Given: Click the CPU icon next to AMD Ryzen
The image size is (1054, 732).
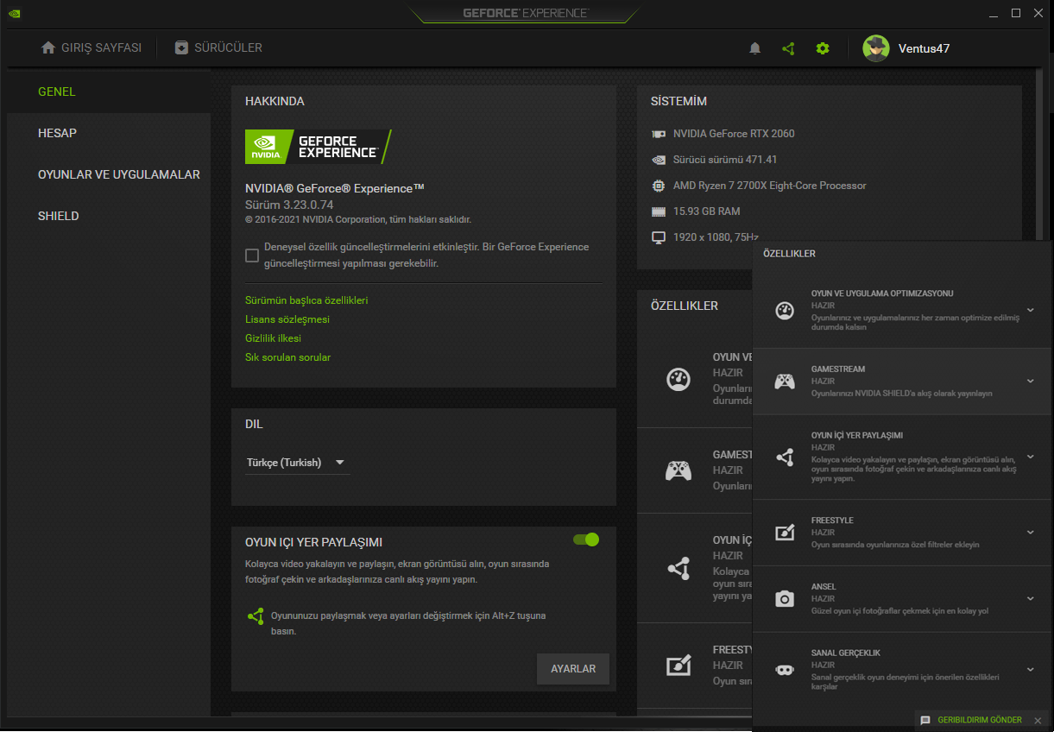Looking at the screenshot, I should pos(659,186).
